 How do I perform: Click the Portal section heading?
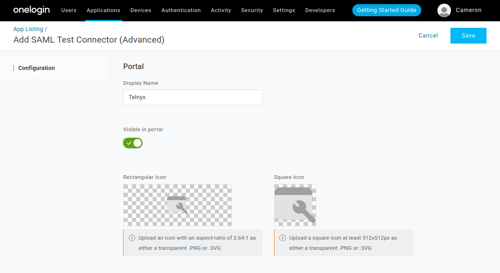(x=133, y=66)
